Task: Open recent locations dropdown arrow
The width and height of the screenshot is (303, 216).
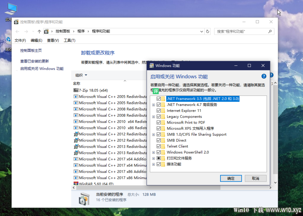Action: 33,31
